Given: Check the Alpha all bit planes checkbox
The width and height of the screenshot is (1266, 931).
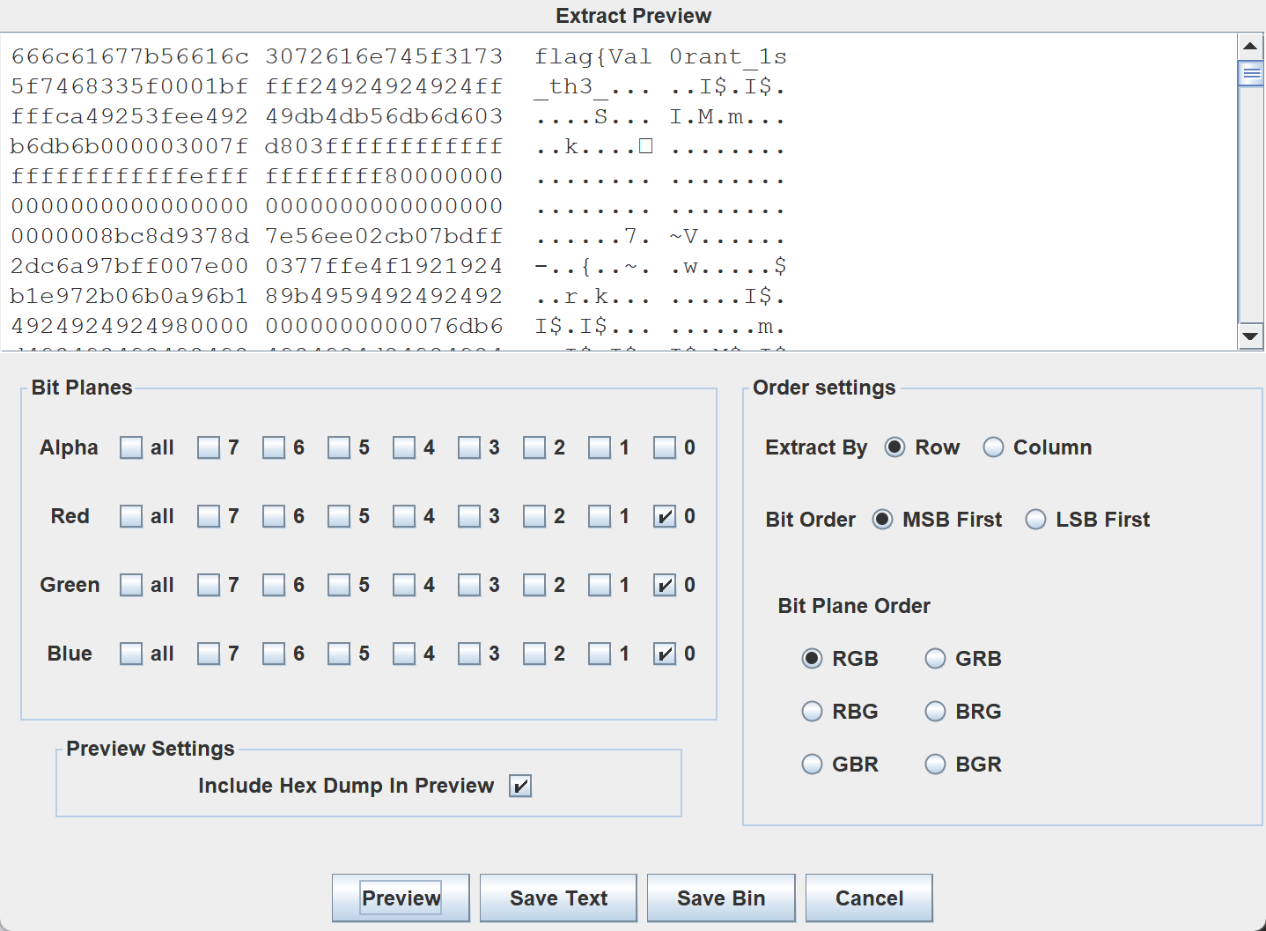Looking at the screenshot, I should coord(131,447).
